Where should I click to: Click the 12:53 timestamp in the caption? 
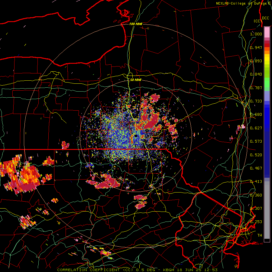tap(210, 270)
